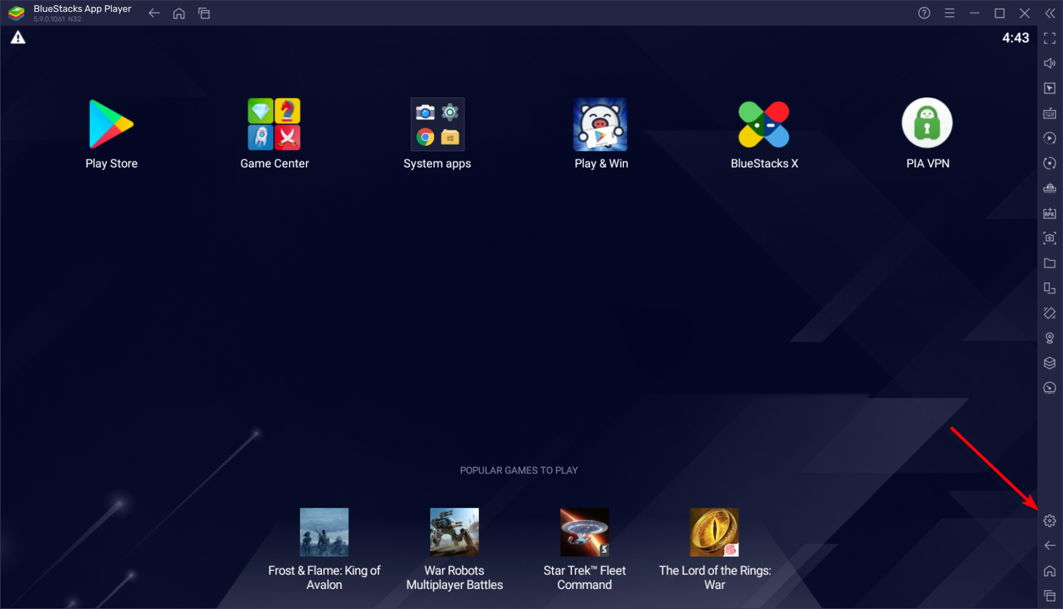Click the title bar home icon
Viewport: 1063px width, 609px height.
pos(179,13)
